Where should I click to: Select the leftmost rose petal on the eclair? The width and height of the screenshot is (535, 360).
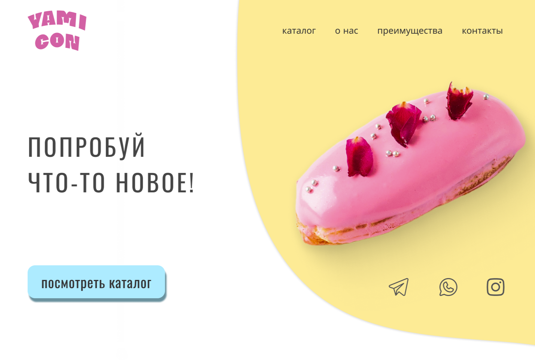click(x=359, y=156)
